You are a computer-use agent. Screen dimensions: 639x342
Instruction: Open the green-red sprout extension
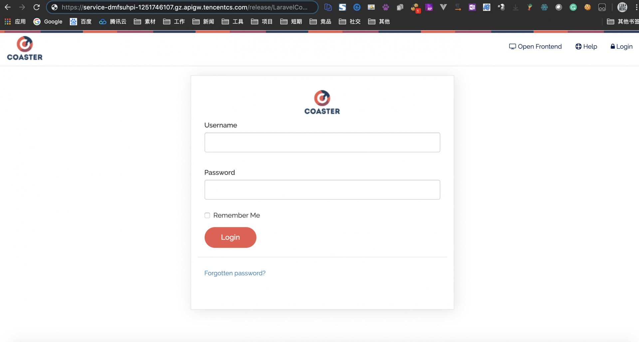[x=530, y=7]
